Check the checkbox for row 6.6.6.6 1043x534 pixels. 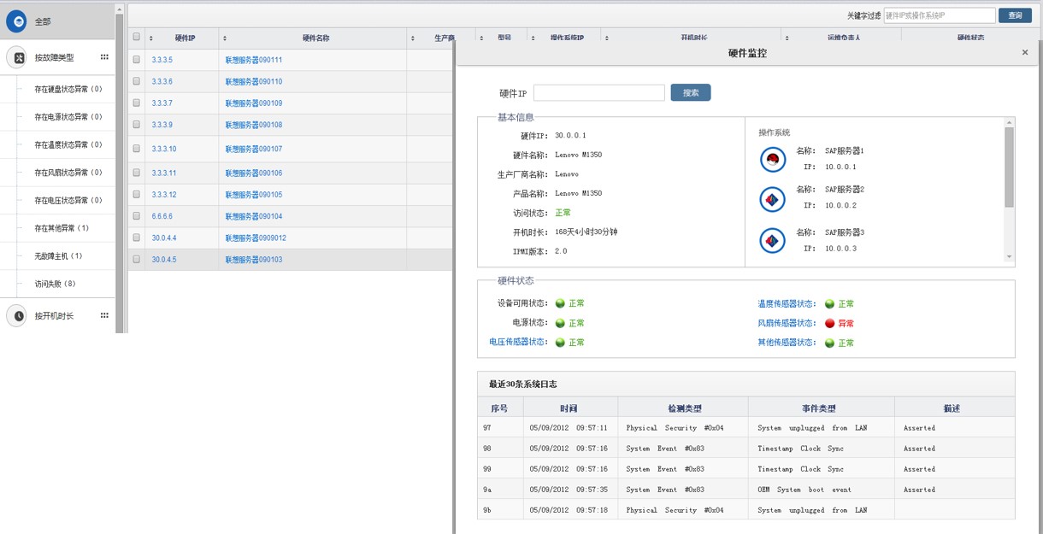135,215
